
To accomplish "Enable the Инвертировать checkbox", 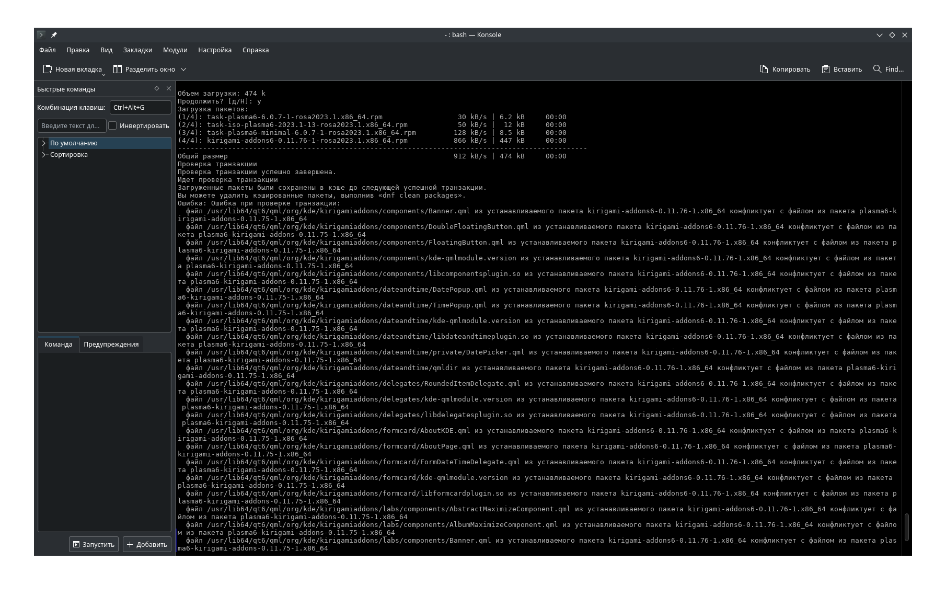I will pyautogui.click(x=112, y=126).
